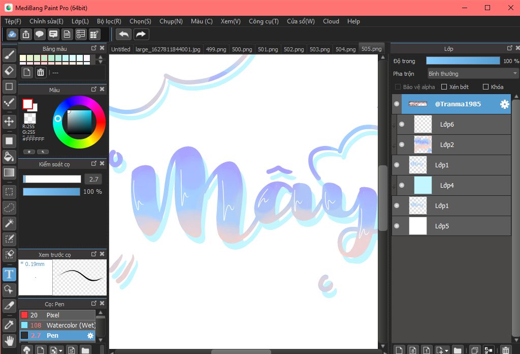Open the Tệp(F) menu
This screenshot has width=520, height=354.
click(13, 21)
